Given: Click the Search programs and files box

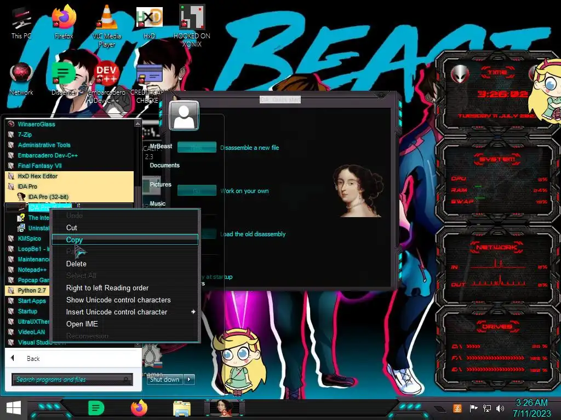Looking at the screenshot, I should tap(72, 380).
